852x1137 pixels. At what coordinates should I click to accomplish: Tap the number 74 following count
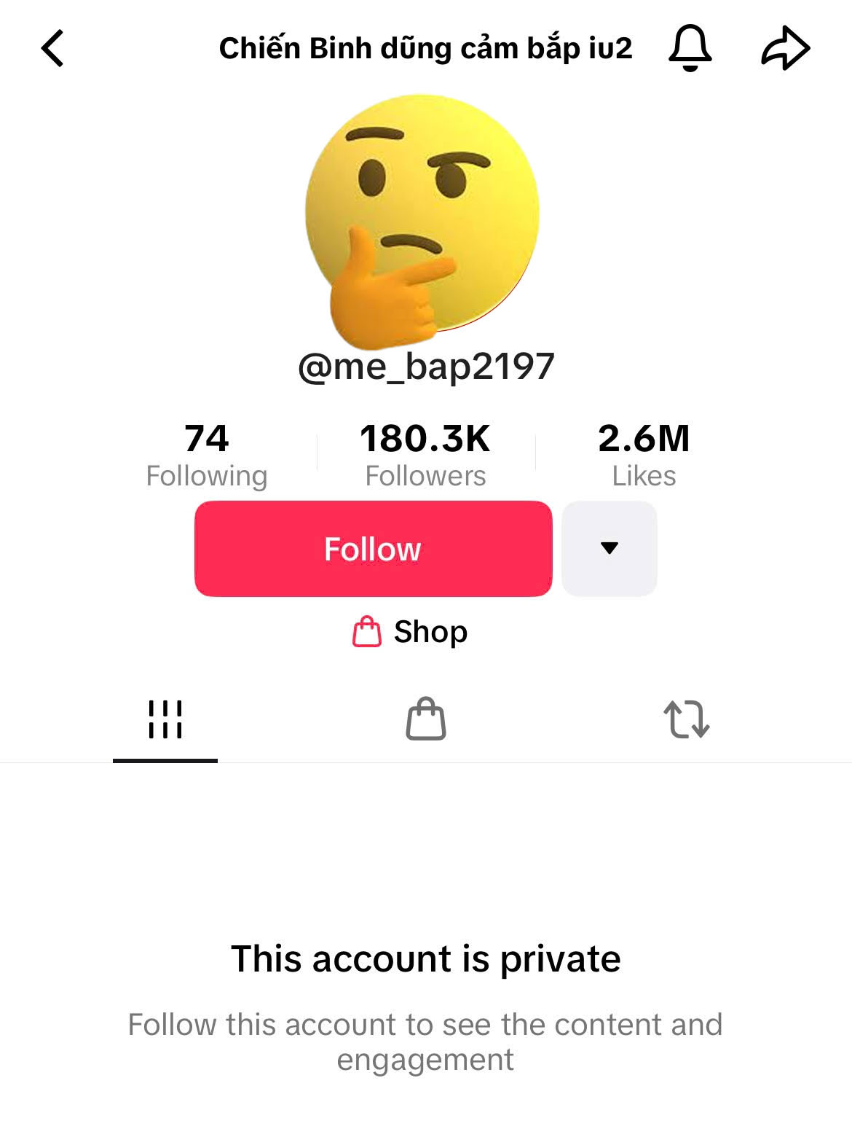pyautogui.click(x=207, y=438)
